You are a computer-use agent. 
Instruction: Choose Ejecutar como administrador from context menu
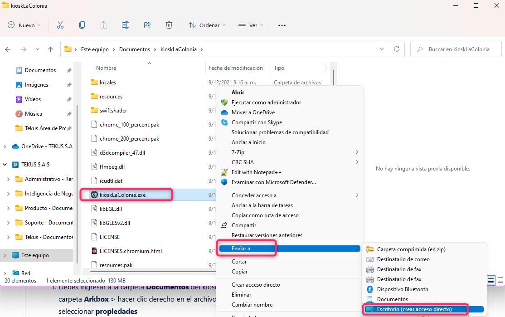click(x=266, y=102)
